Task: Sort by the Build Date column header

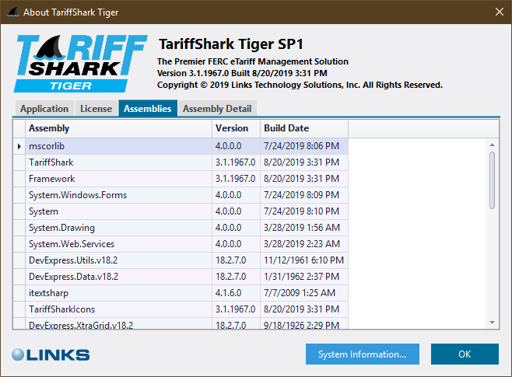Action: coord(304,128)
